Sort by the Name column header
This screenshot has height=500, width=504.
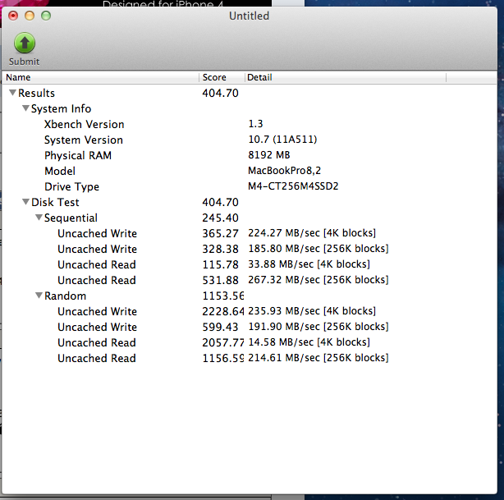click(101, 77)
